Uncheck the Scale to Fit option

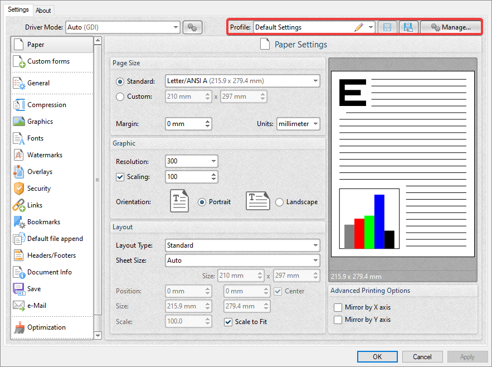228,322
